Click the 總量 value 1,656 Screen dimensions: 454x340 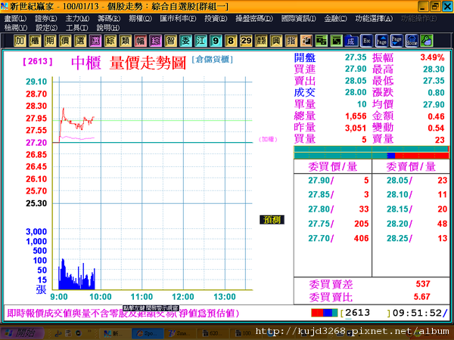(x=356, y=116)
